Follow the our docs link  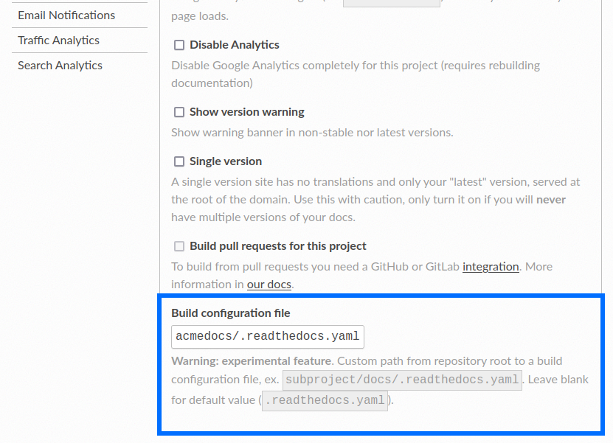(267, 284)
